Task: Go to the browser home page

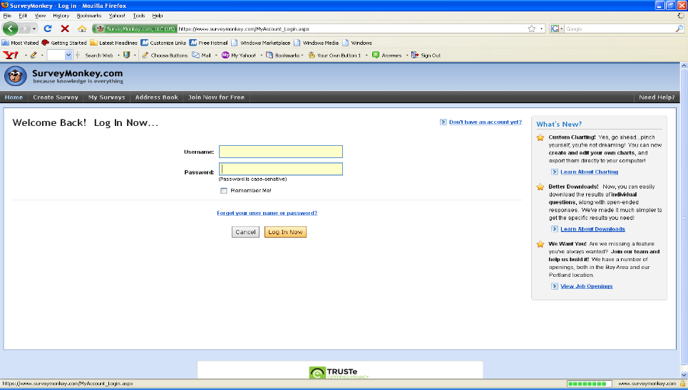Action: (82, 28)
